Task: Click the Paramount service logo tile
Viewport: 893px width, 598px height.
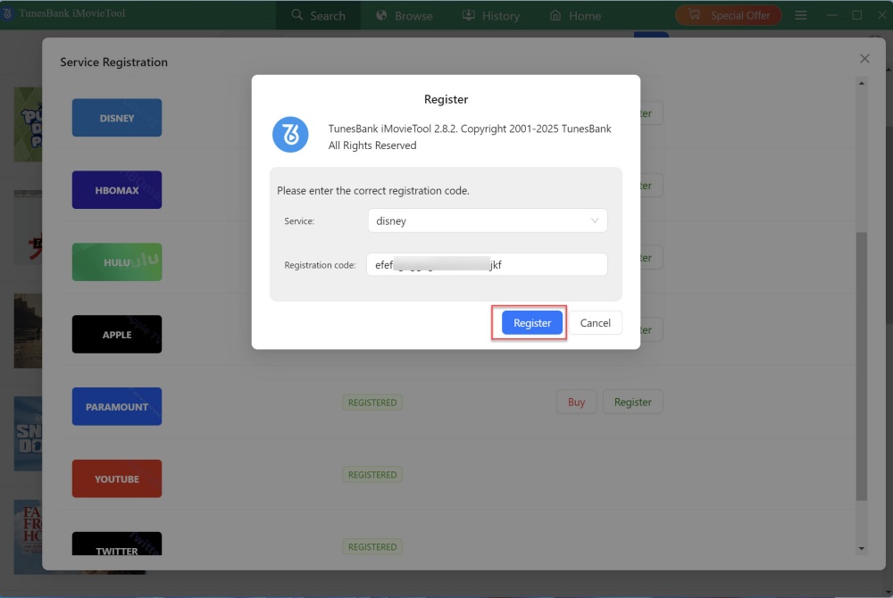Action: [x=117, y=407]
